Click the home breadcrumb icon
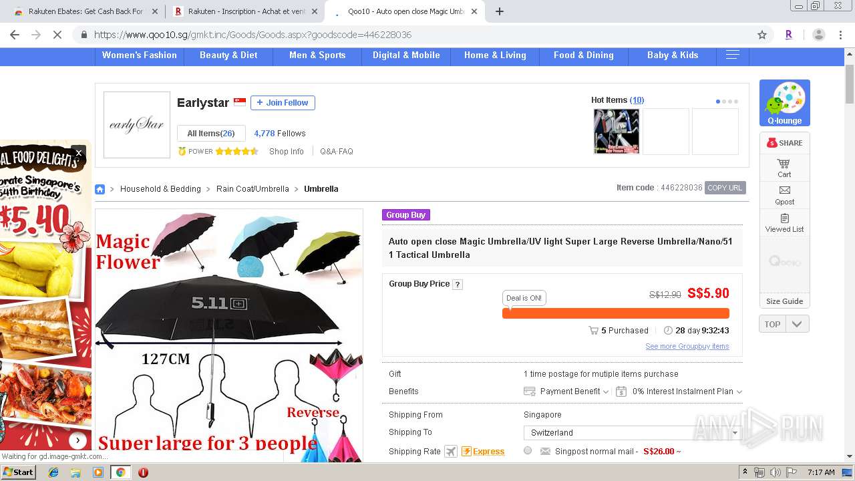 100,189
